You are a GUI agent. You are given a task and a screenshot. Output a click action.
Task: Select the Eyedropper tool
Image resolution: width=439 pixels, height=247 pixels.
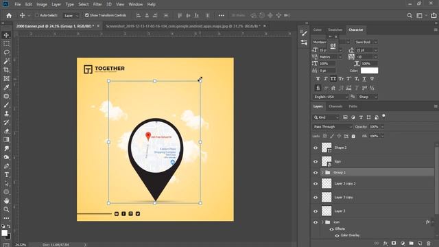coord(6,87)
